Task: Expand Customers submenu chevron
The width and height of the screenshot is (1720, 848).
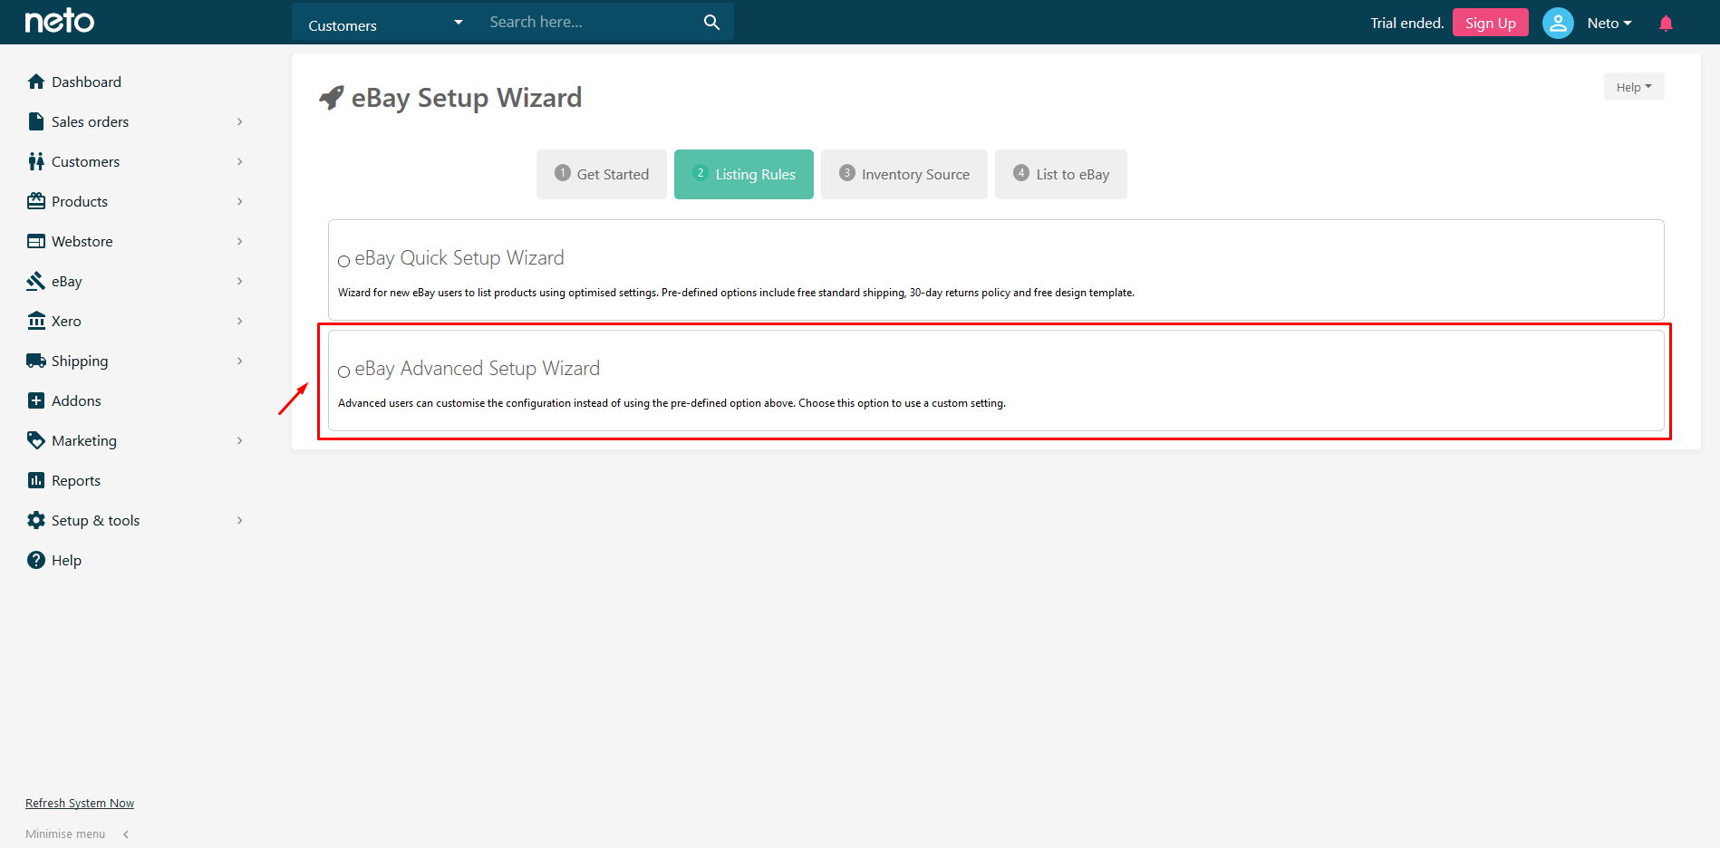Action: point(240,161)
